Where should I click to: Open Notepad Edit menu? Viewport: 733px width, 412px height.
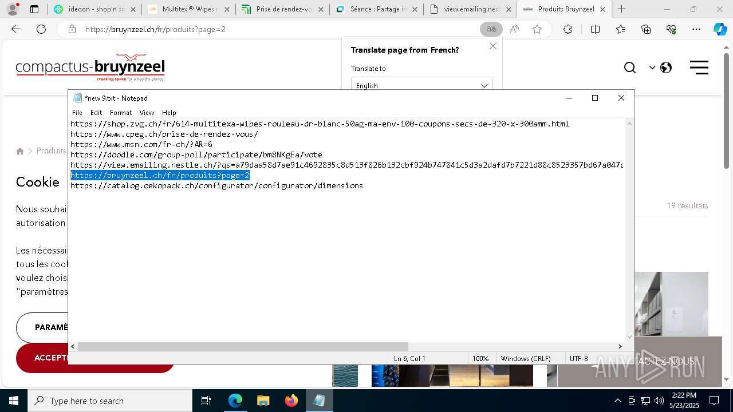pos(96,113)
